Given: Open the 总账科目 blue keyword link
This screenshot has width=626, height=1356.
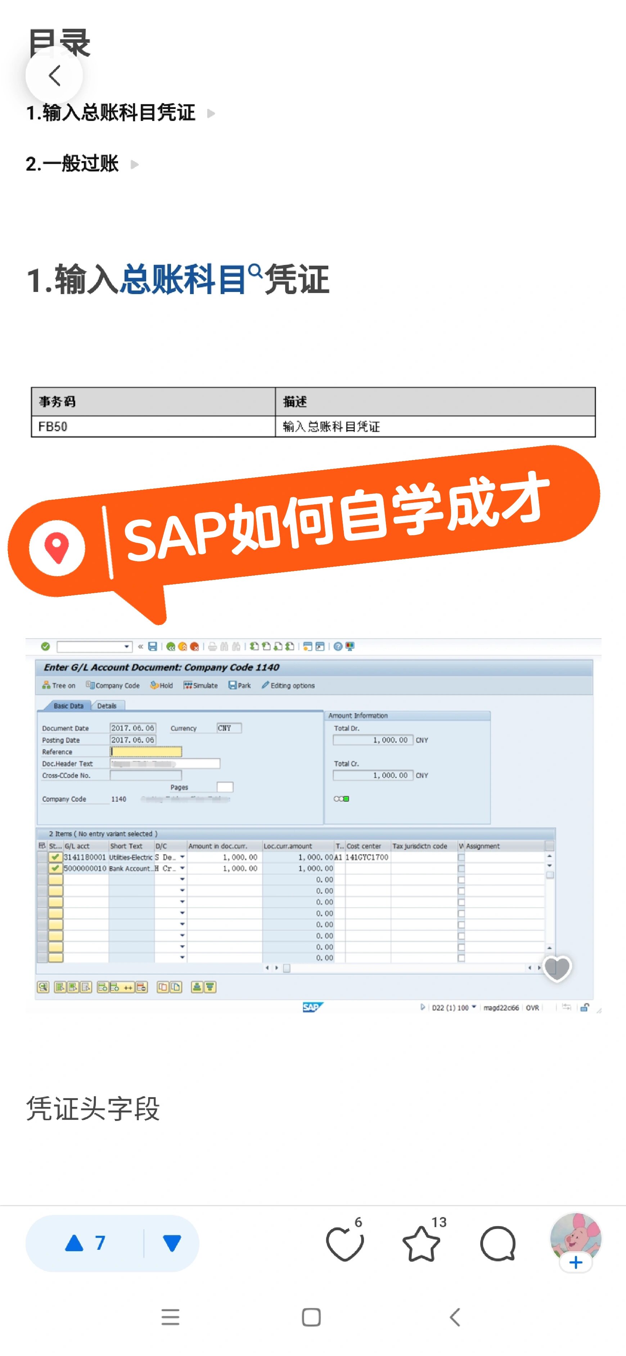Looking at the screenshot, I should (183, 279).
